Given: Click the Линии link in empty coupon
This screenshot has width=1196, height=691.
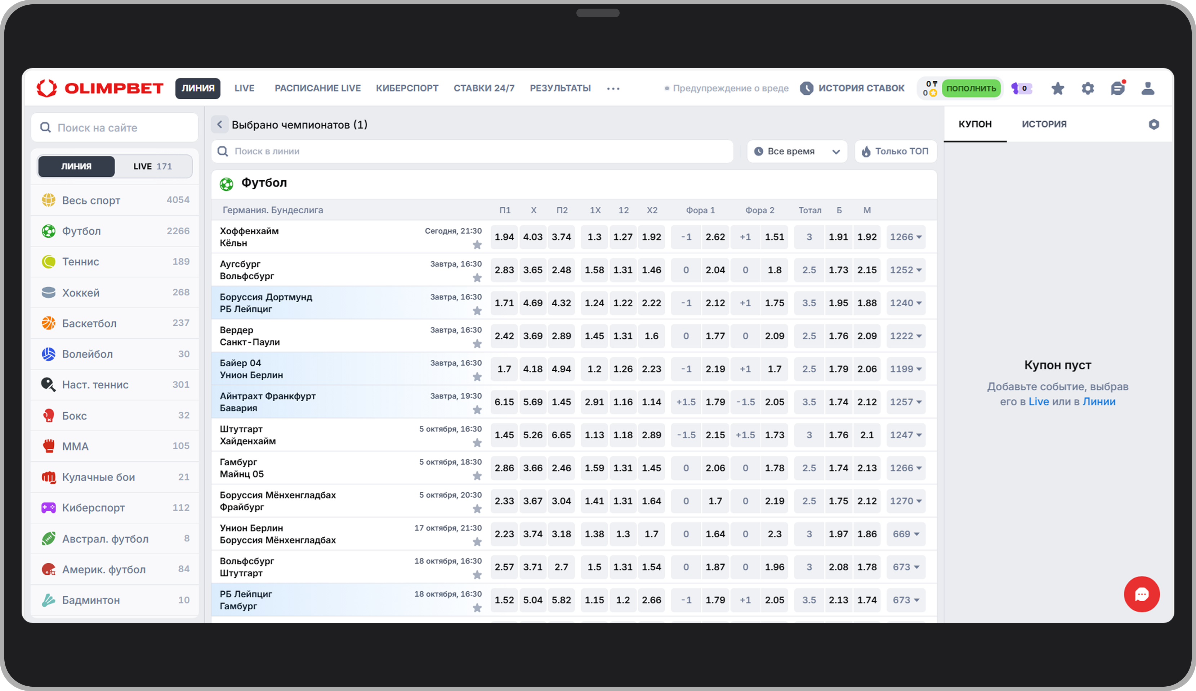Looking at the screenshot, I should pos(1099,402).
